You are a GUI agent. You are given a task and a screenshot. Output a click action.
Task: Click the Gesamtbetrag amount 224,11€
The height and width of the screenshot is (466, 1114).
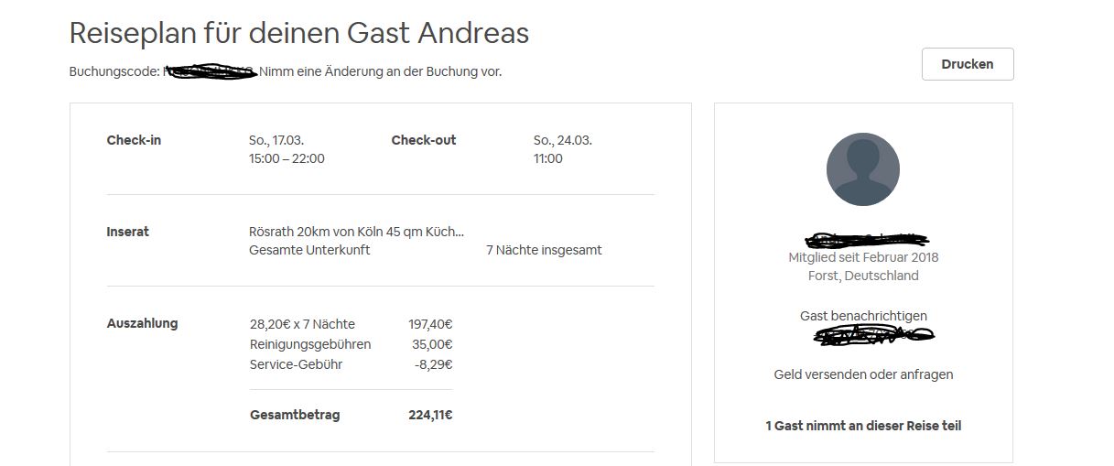(430, 415)
